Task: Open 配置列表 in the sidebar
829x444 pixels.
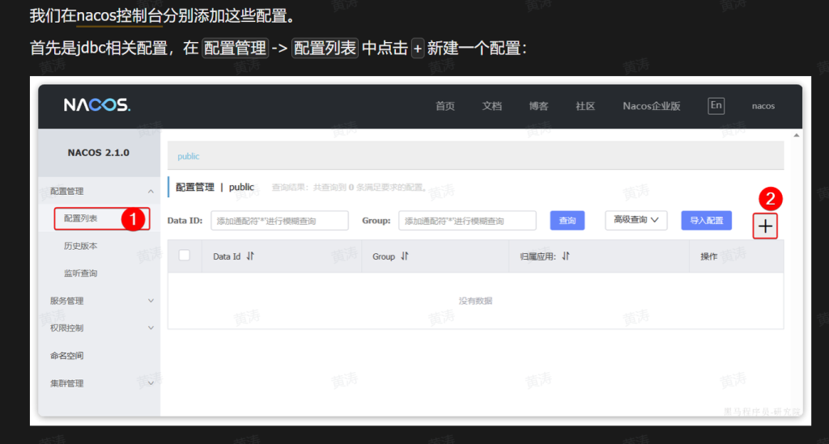Action: click(81, 218)
